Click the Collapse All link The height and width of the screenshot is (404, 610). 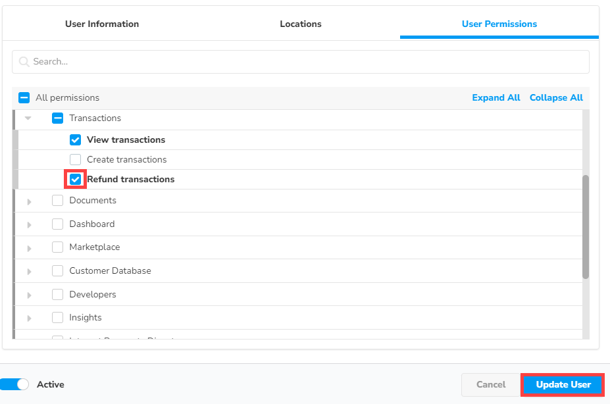[x=556, y=98]
